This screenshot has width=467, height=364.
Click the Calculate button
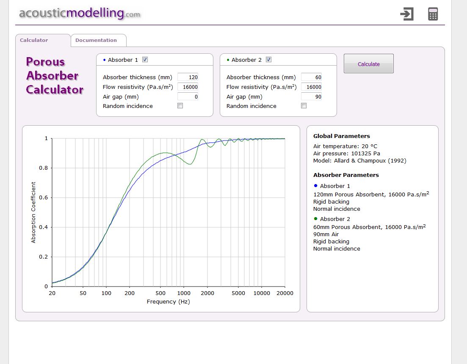[369, 63]
